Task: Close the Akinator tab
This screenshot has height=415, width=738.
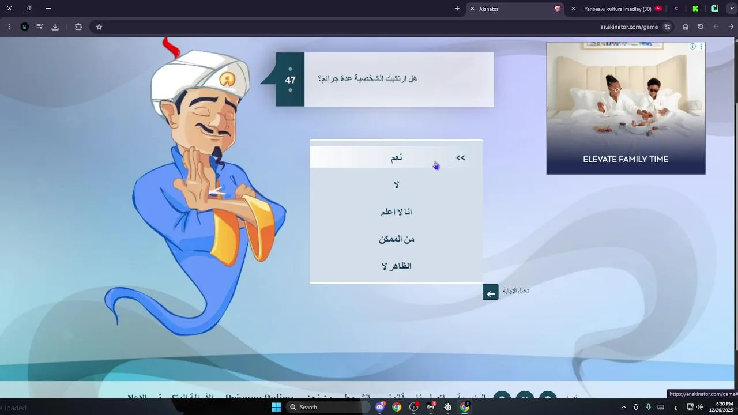Action: click(x=472, y=9)
